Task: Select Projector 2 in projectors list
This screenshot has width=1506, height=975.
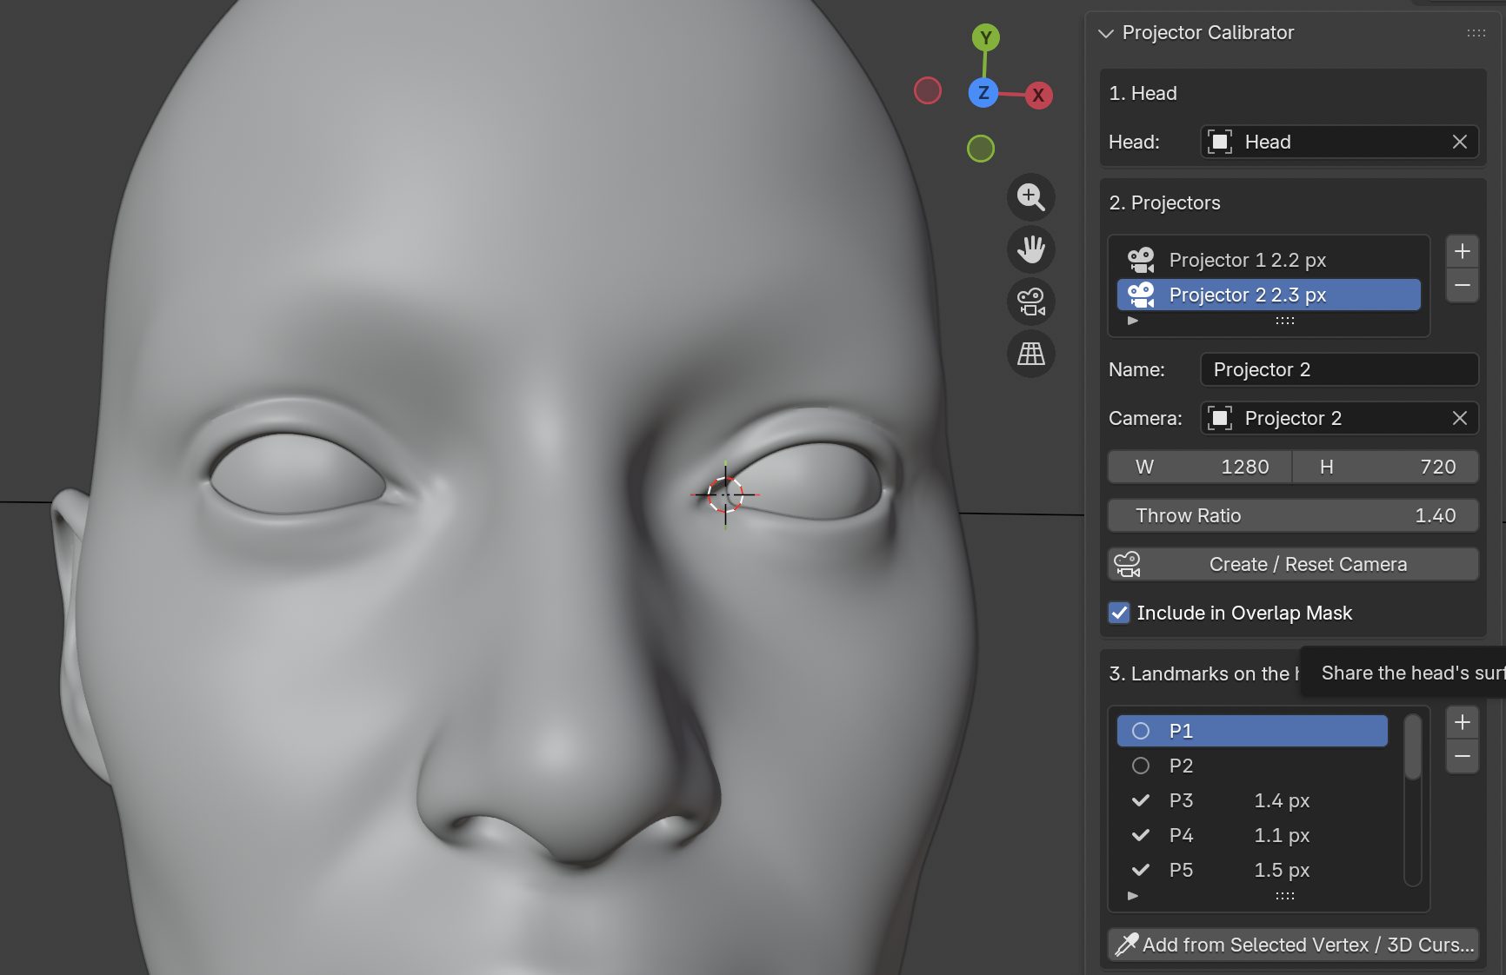Action: (1269, 295)
